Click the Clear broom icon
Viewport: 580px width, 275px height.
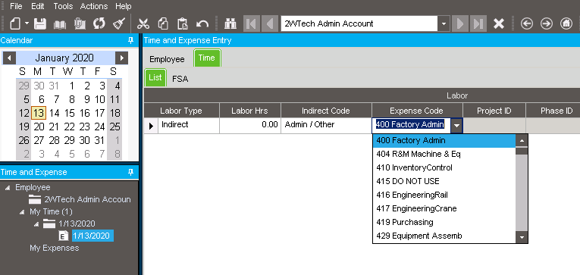click(118, 24)
